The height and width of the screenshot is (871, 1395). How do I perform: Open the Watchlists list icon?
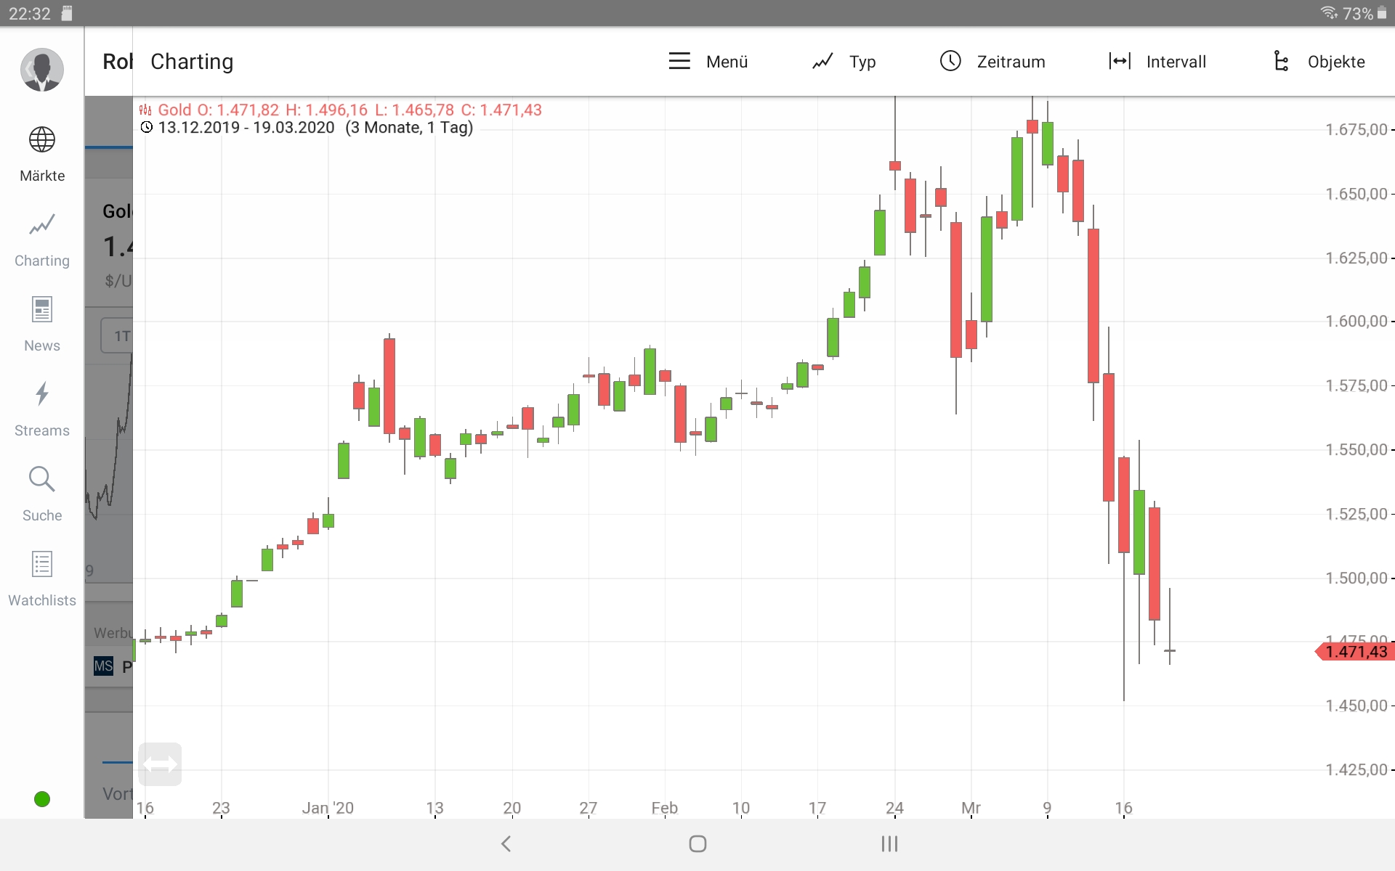click(x=42, y=564)
